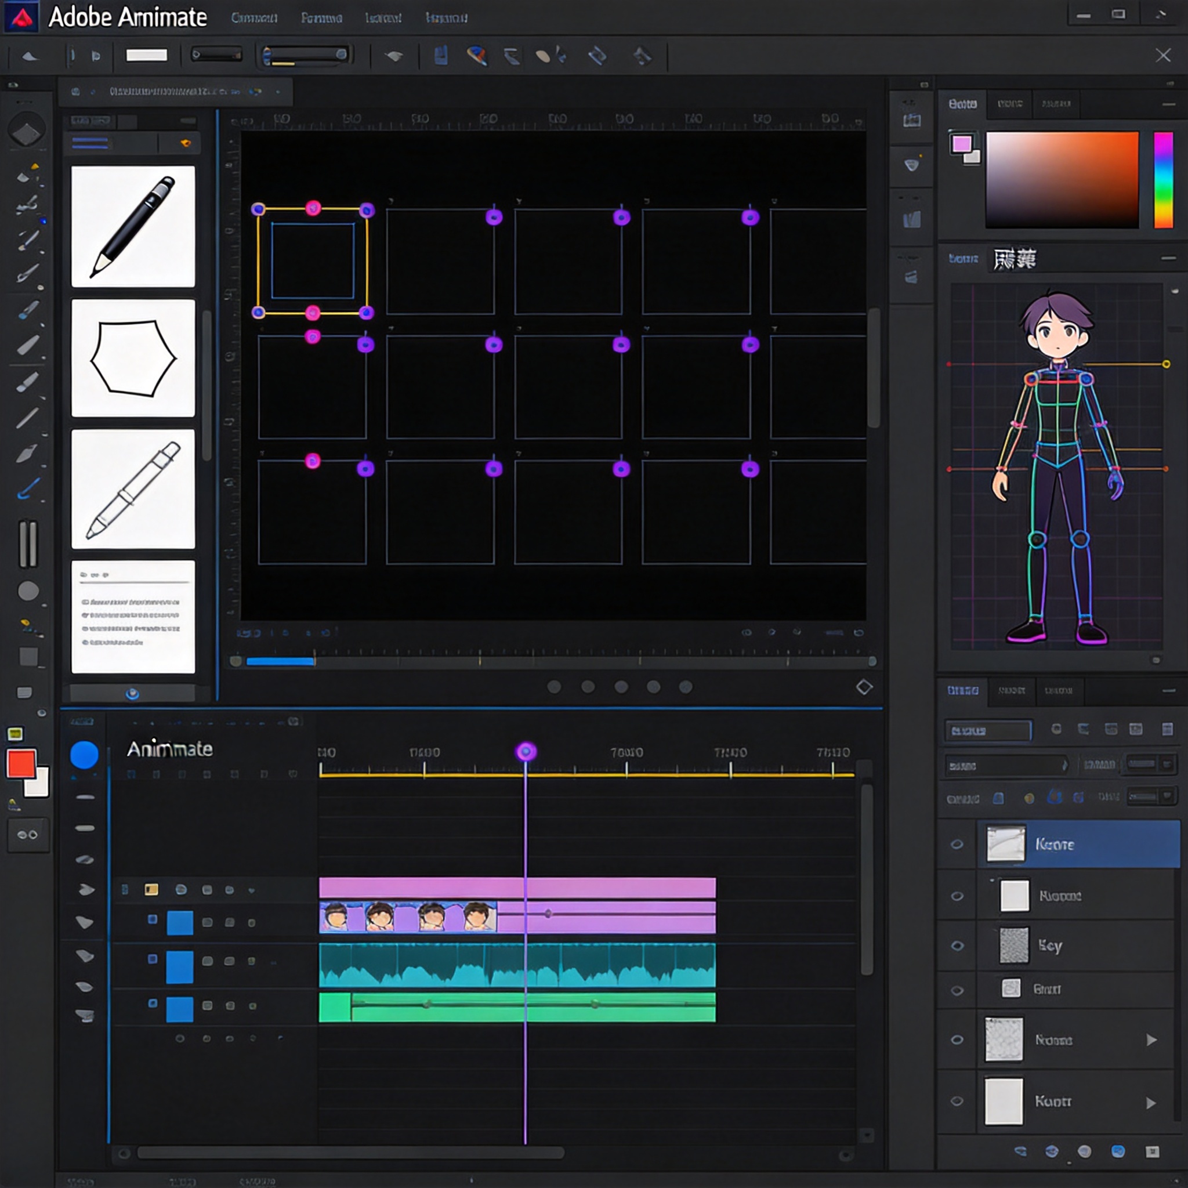Select the hexagon outline asset thumbnail
Screen dimensions: 1188x1188
[133, 358]
